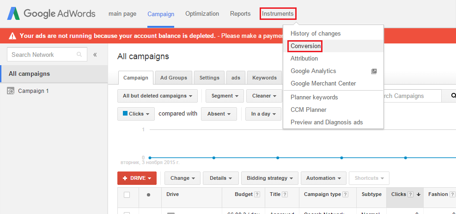Click the blue Clicks color swatch
Viewport: 456px width, 214px height.
tap(125, 114)
